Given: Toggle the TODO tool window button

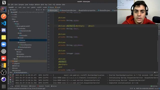Looking at the screenshot, I should tap(17, 86).
